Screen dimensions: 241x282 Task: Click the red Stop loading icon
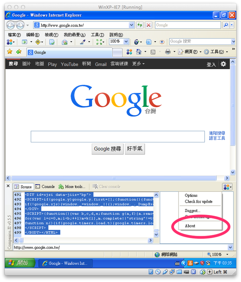pos(149,25)
